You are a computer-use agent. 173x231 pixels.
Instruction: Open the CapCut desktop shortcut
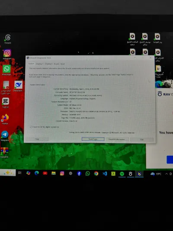pyautogui.click(x=6, y=103)
